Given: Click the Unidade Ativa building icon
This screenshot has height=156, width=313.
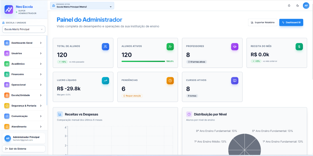Looking at the screenshot, I should [53, 5].
